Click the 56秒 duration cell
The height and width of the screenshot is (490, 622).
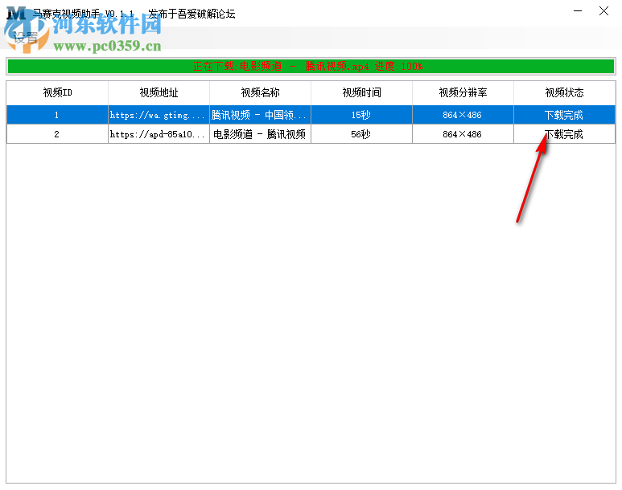[x=362, y=134]
